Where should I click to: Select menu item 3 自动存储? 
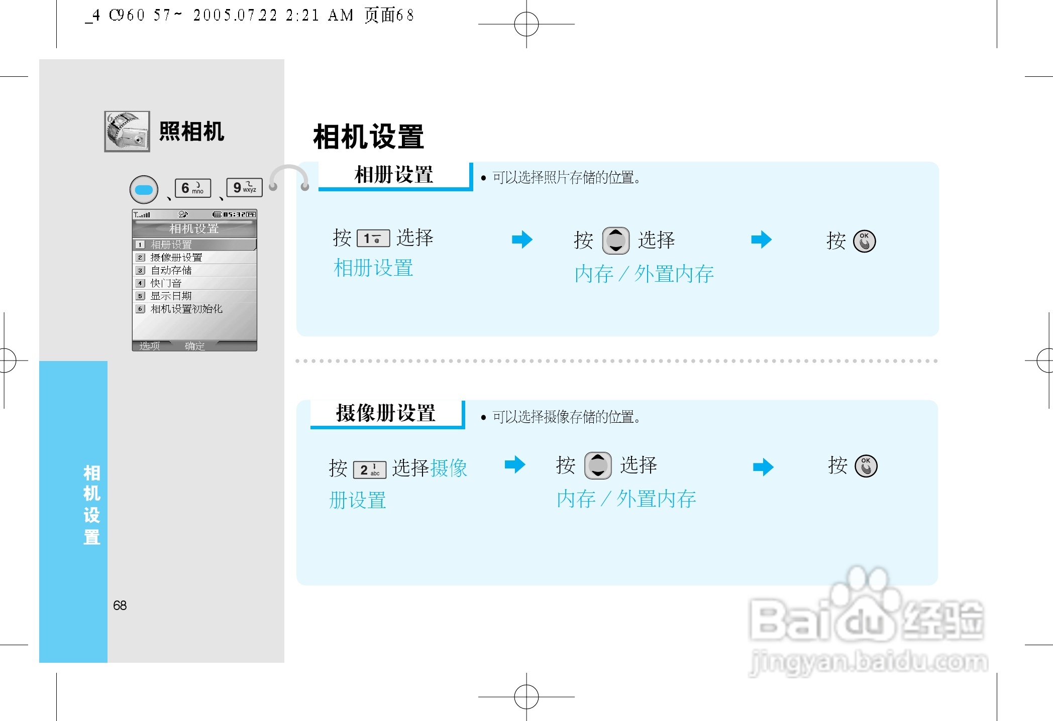tap(194, 270)
